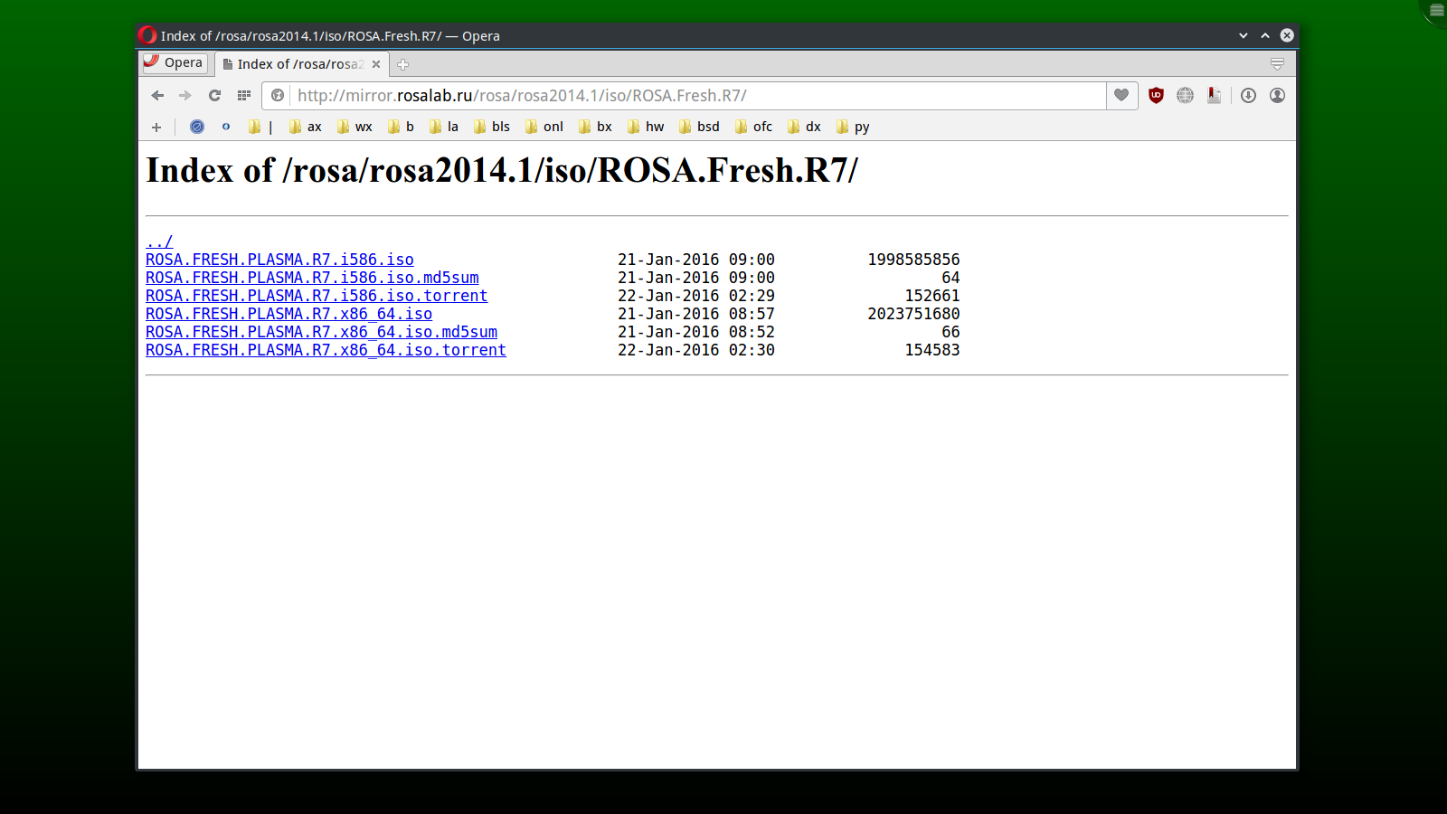The height and width of the screenshot is (814, 1447).
Task: Click the file size 1998585856
Action: tap(913, 260)
